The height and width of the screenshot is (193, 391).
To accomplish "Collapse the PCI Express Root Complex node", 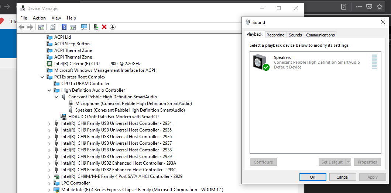I will click(x=42, y=77).
